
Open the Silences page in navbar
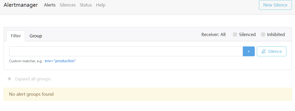(68, 5)
